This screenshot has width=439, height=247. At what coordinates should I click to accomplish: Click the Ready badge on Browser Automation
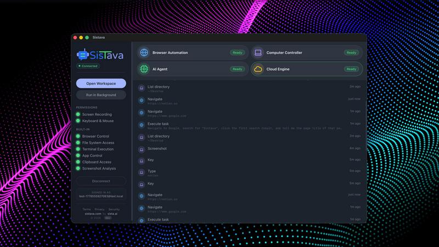[x=238, y=53]
